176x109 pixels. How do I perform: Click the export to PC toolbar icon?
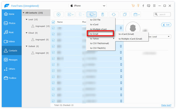[91, 14]
